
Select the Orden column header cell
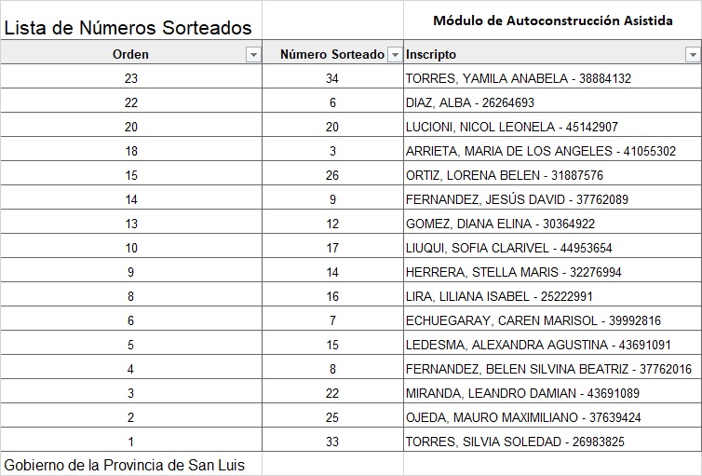coord(130,55)
